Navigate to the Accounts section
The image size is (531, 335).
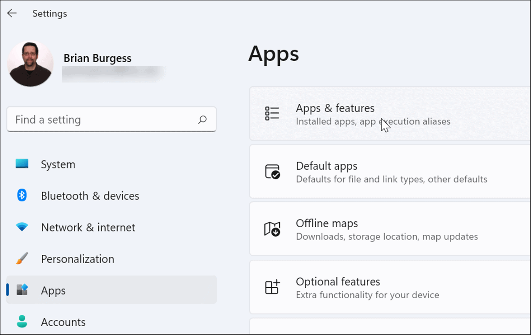(63, 322)
